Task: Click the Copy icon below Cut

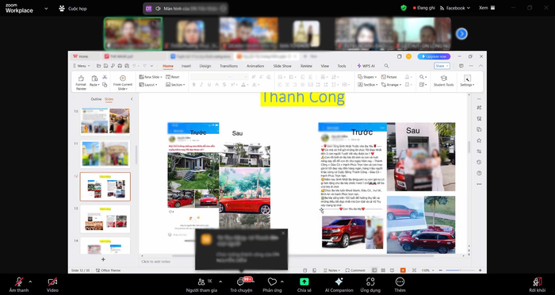Action: click(105, 85)
